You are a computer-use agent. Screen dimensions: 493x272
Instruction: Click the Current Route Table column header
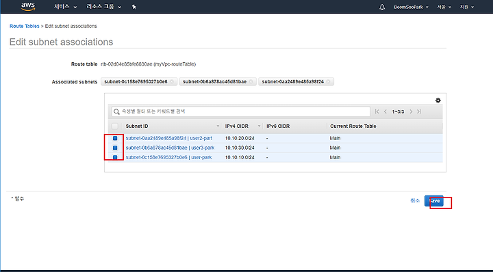[353, 126]
